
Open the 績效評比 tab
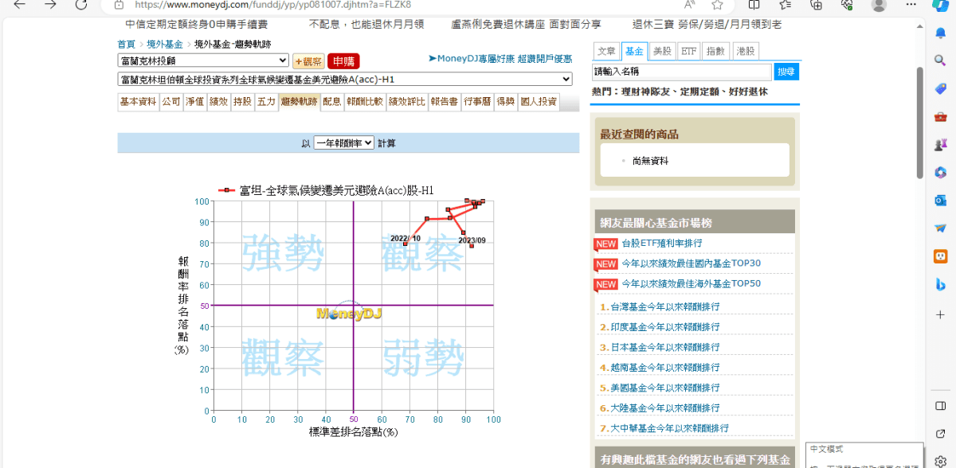pyautogui.click(x=407, y=102)
